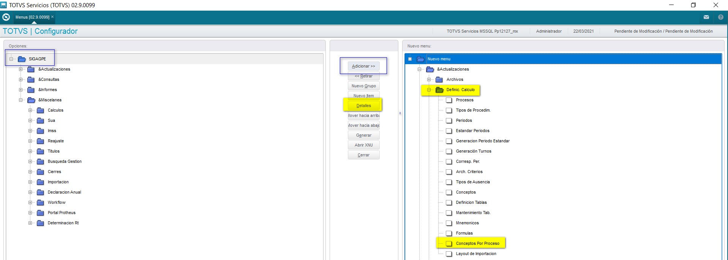This screenshot has height=260, width=728.
Task: Close the Menus tab with its X
Action: 52,17
